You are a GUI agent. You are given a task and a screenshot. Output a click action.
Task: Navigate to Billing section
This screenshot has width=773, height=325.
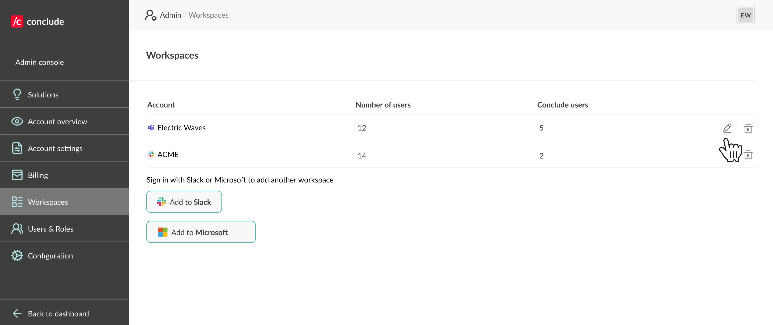click(38, 175)
